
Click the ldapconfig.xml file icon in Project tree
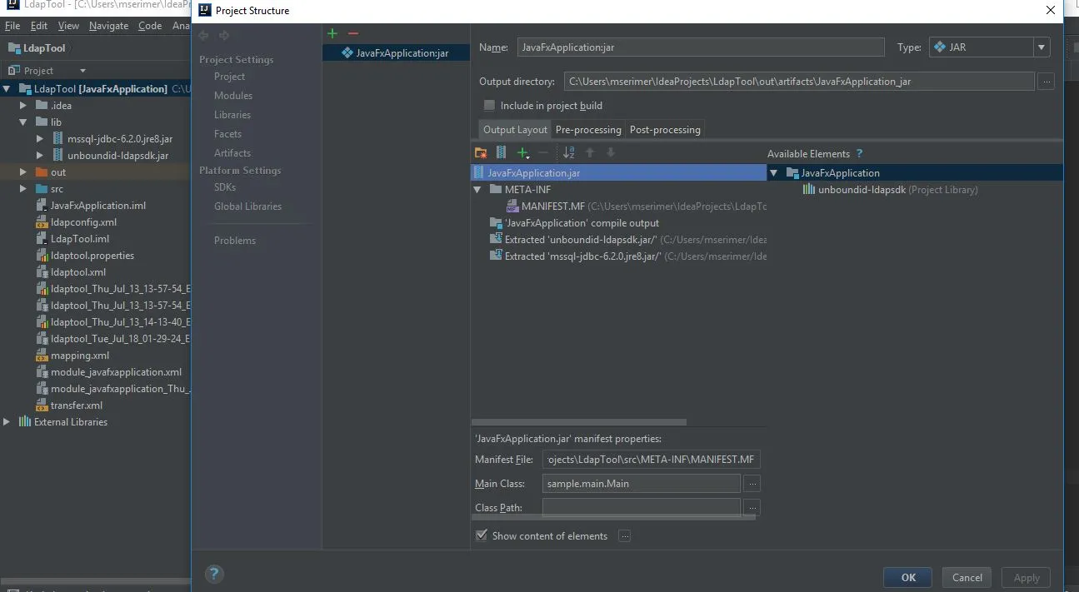pos(42,222)
